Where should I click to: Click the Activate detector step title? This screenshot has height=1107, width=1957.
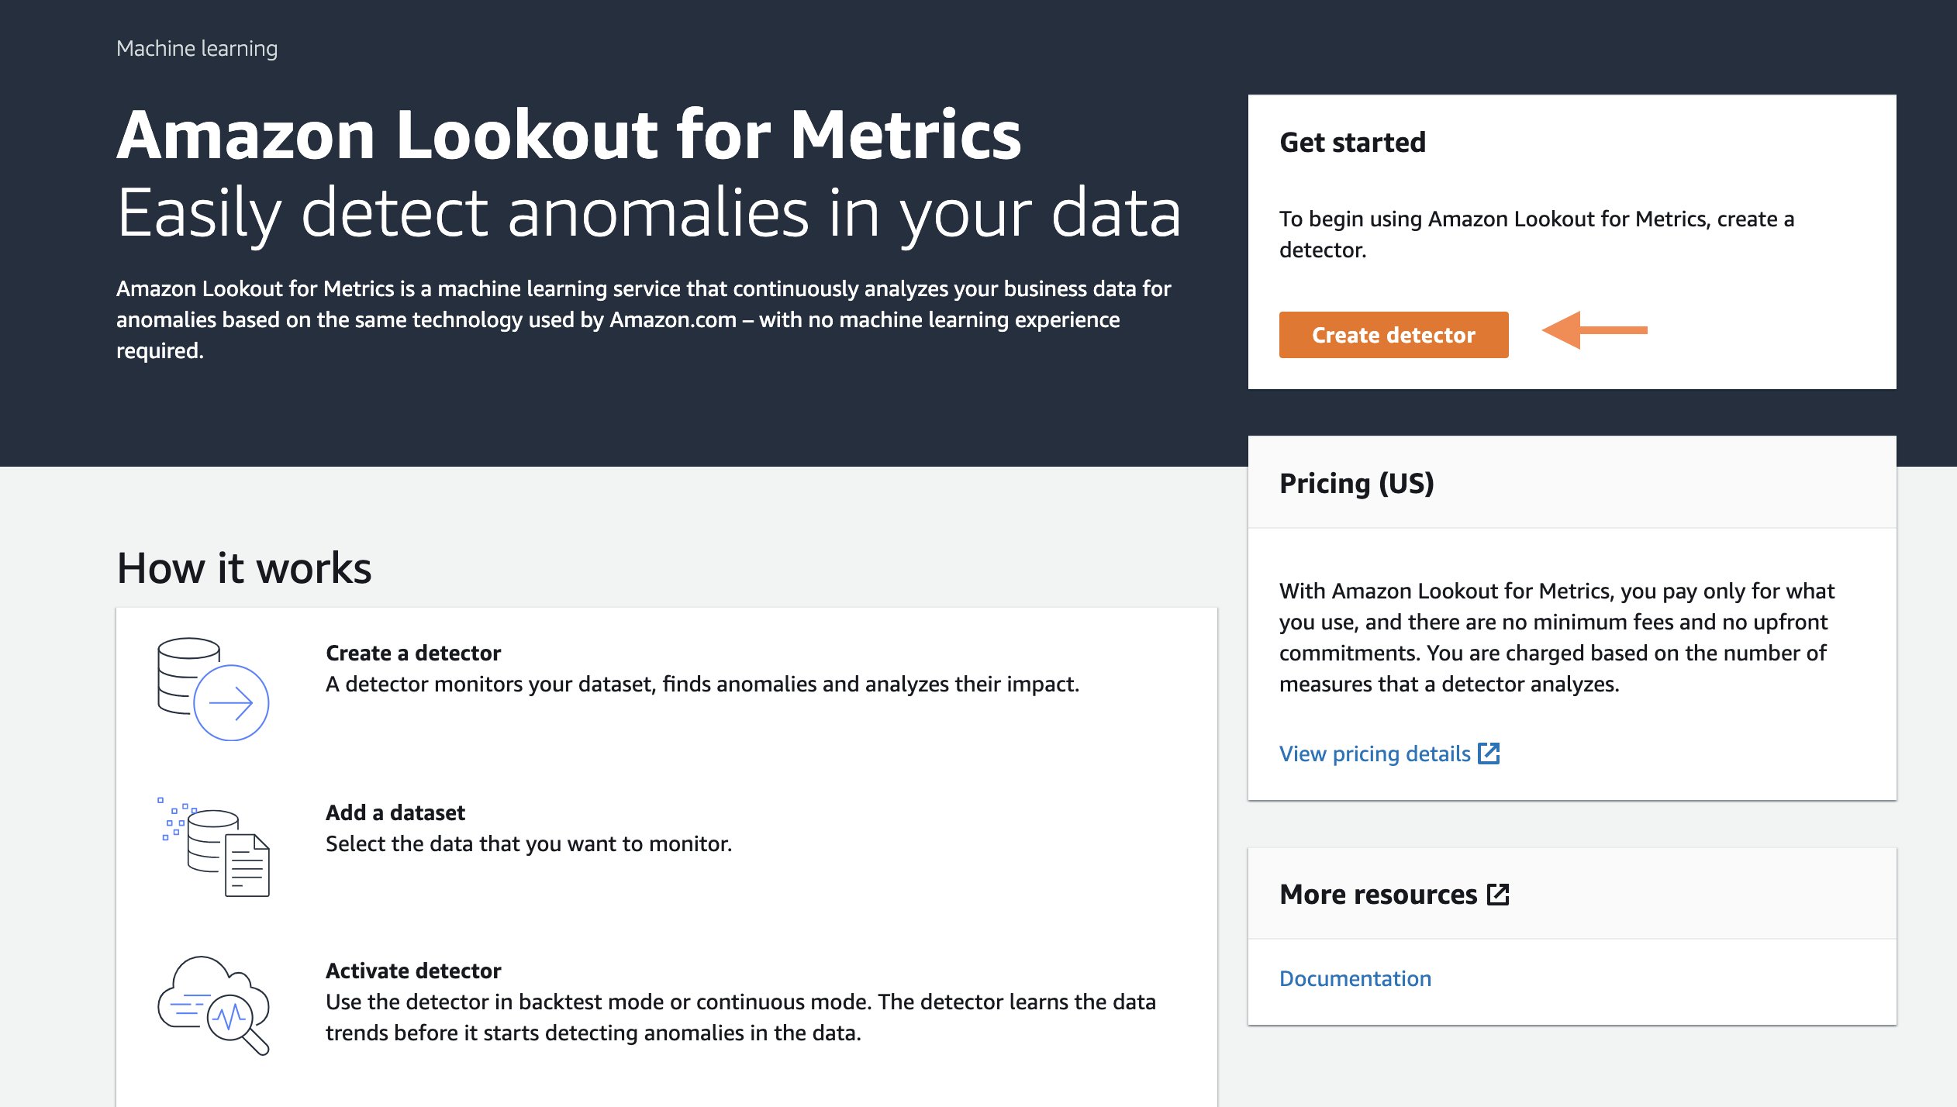click(x=413, y=971)
